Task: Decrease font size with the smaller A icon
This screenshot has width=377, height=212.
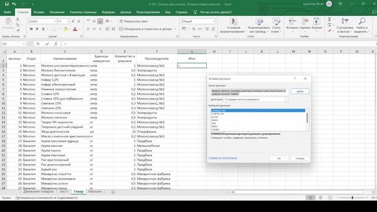Action: tap(78, 21)
